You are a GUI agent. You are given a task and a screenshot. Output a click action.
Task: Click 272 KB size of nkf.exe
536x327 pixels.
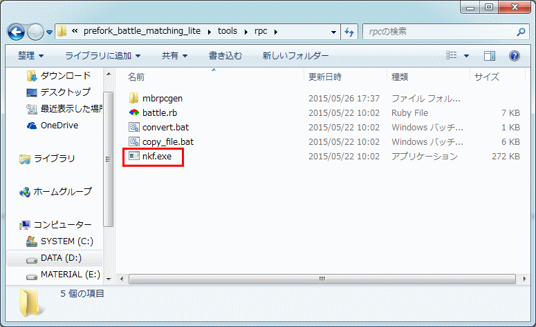point(506,156)
